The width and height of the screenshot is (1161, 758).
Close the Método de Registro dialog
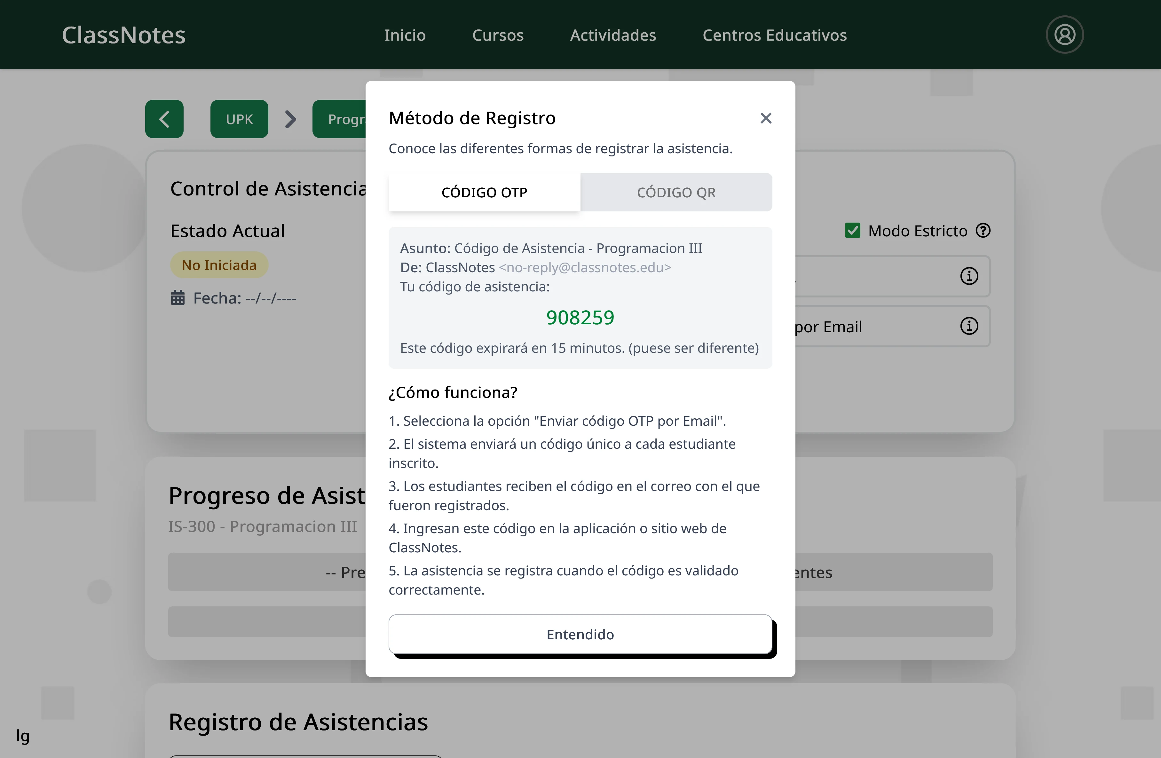click(x=765, y=118)
